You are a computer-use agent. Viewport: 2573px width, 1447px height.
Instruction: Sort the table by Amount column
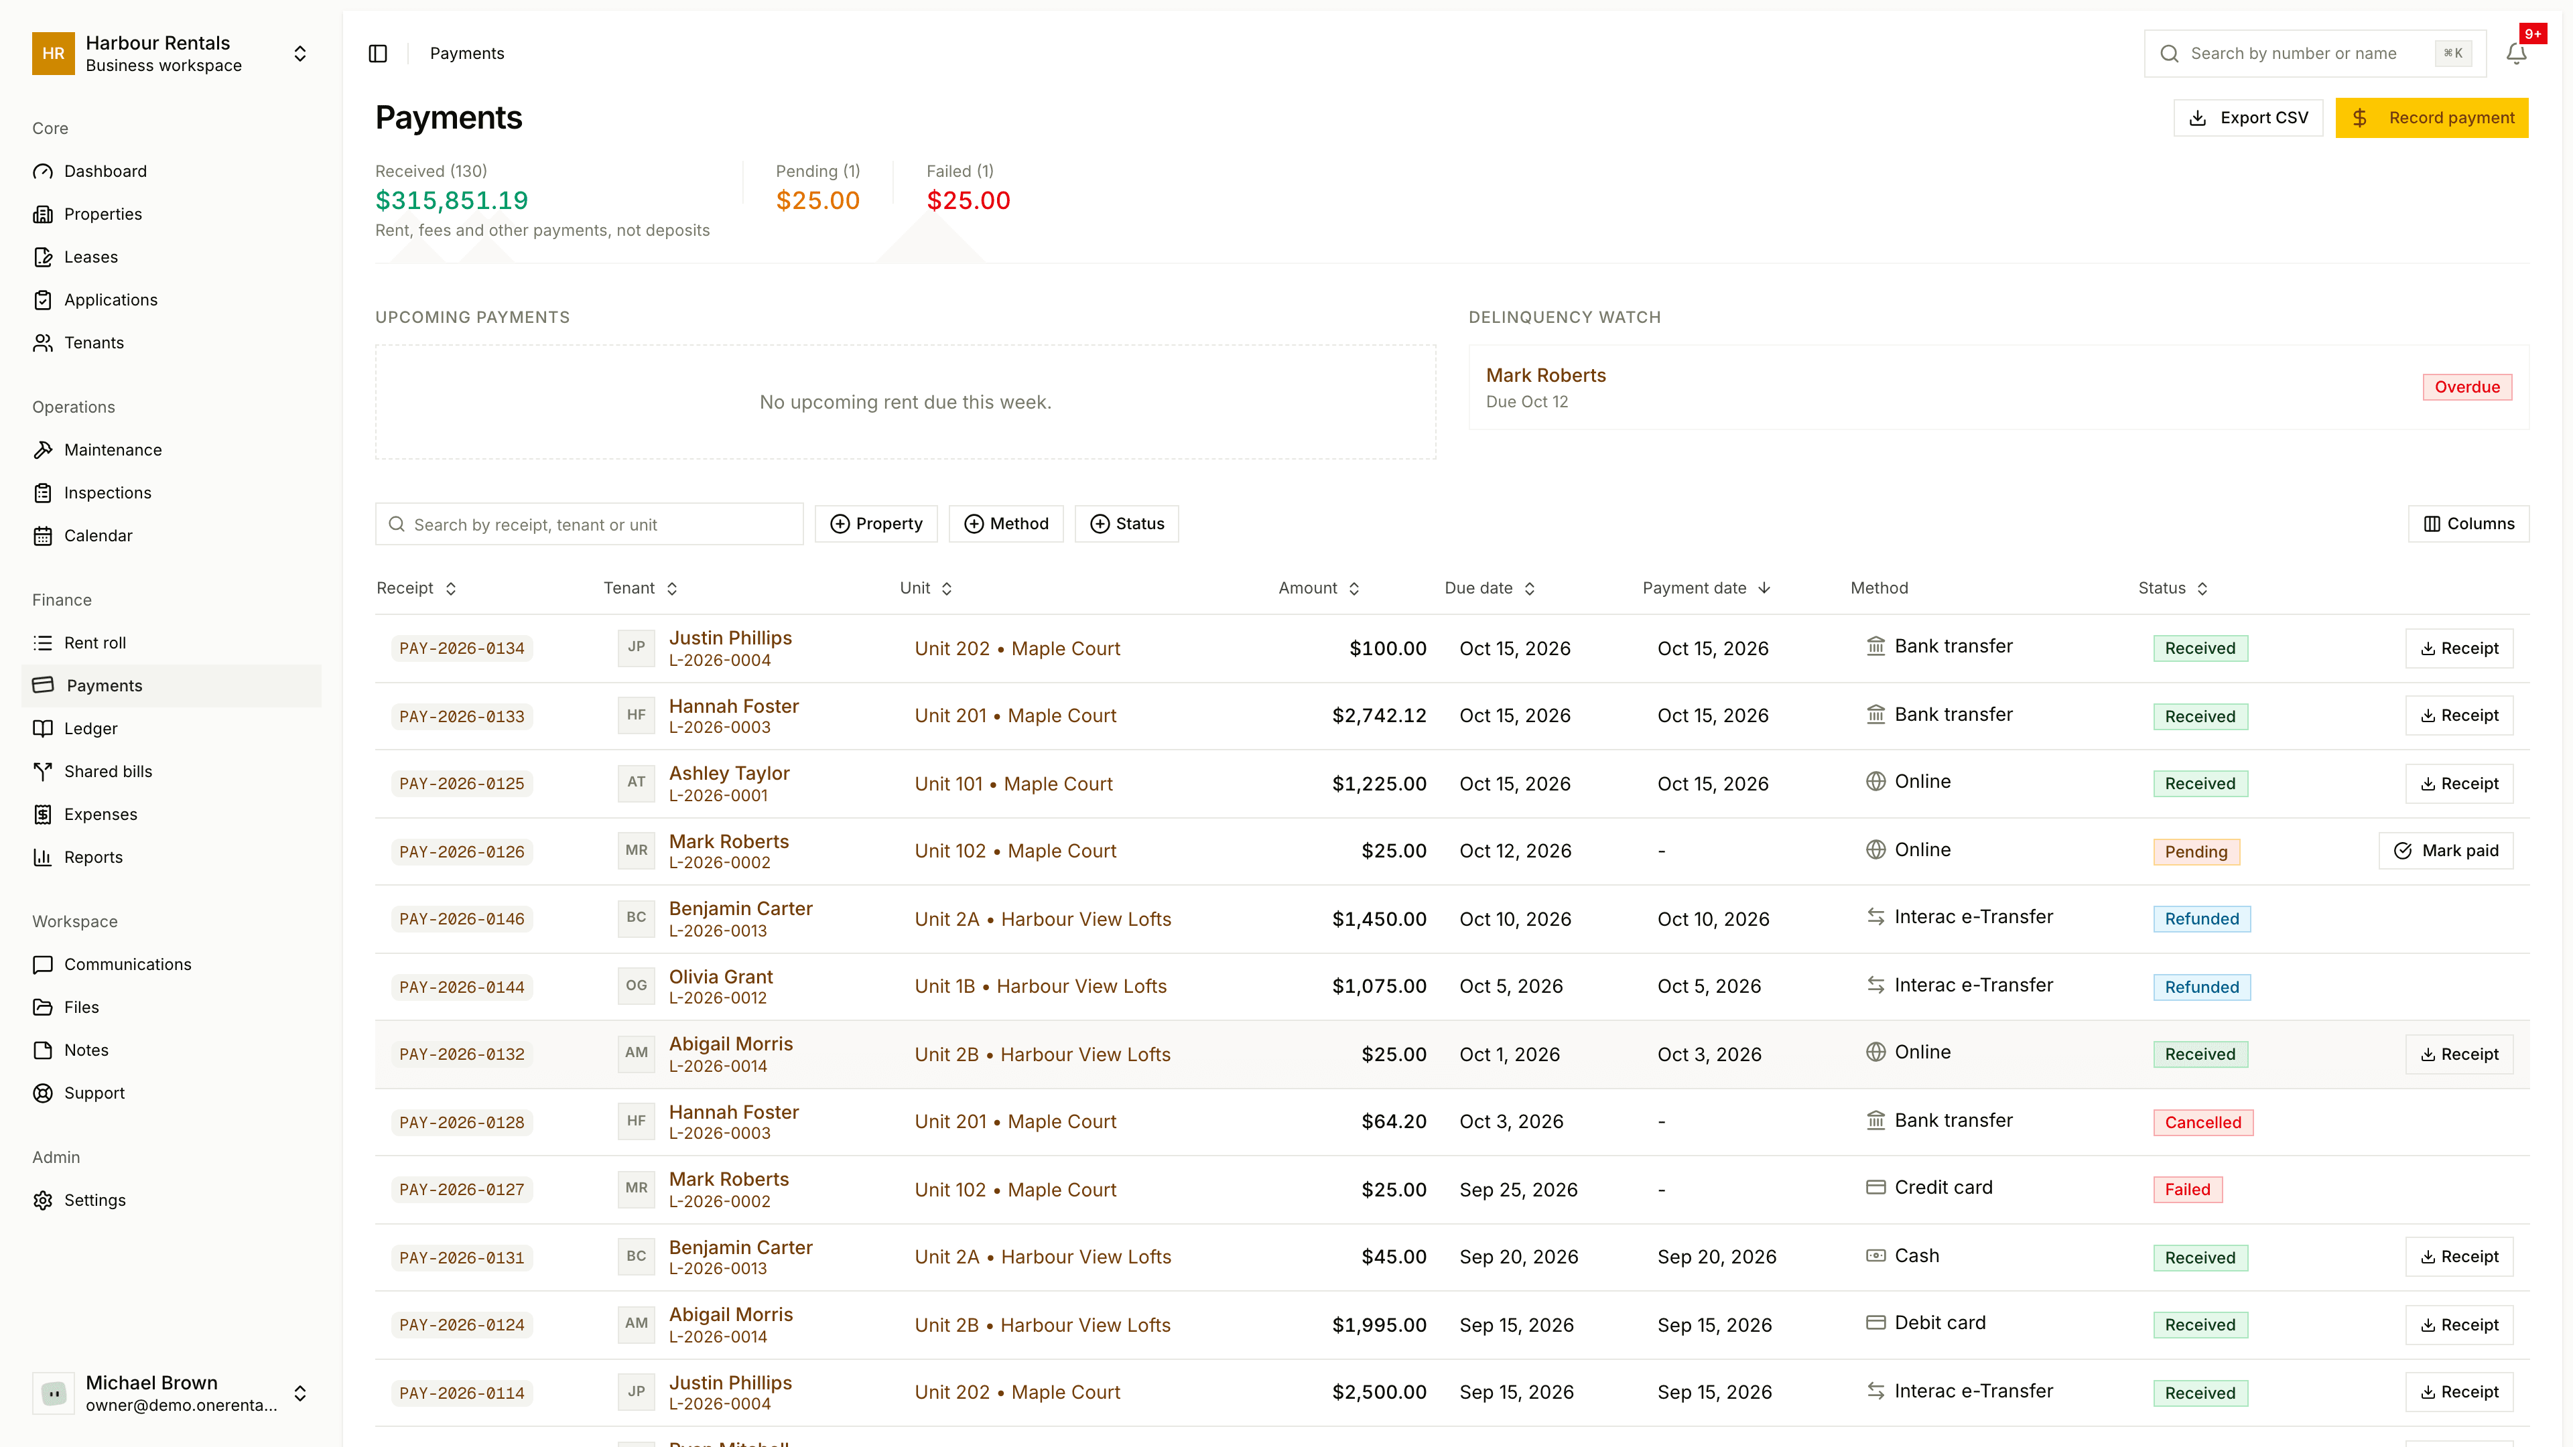click(1319, 588)
